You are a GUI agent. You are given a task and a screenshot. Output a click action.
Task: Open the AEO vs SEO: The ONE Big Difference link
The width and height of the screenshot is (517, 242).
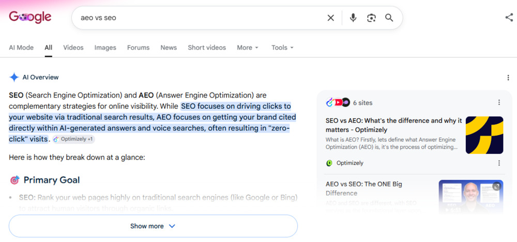(x=363, y=189)
